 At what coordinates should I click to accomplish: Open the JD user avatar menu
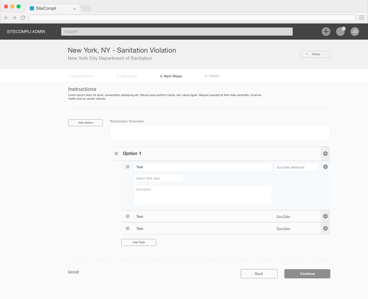click(354, 32)
